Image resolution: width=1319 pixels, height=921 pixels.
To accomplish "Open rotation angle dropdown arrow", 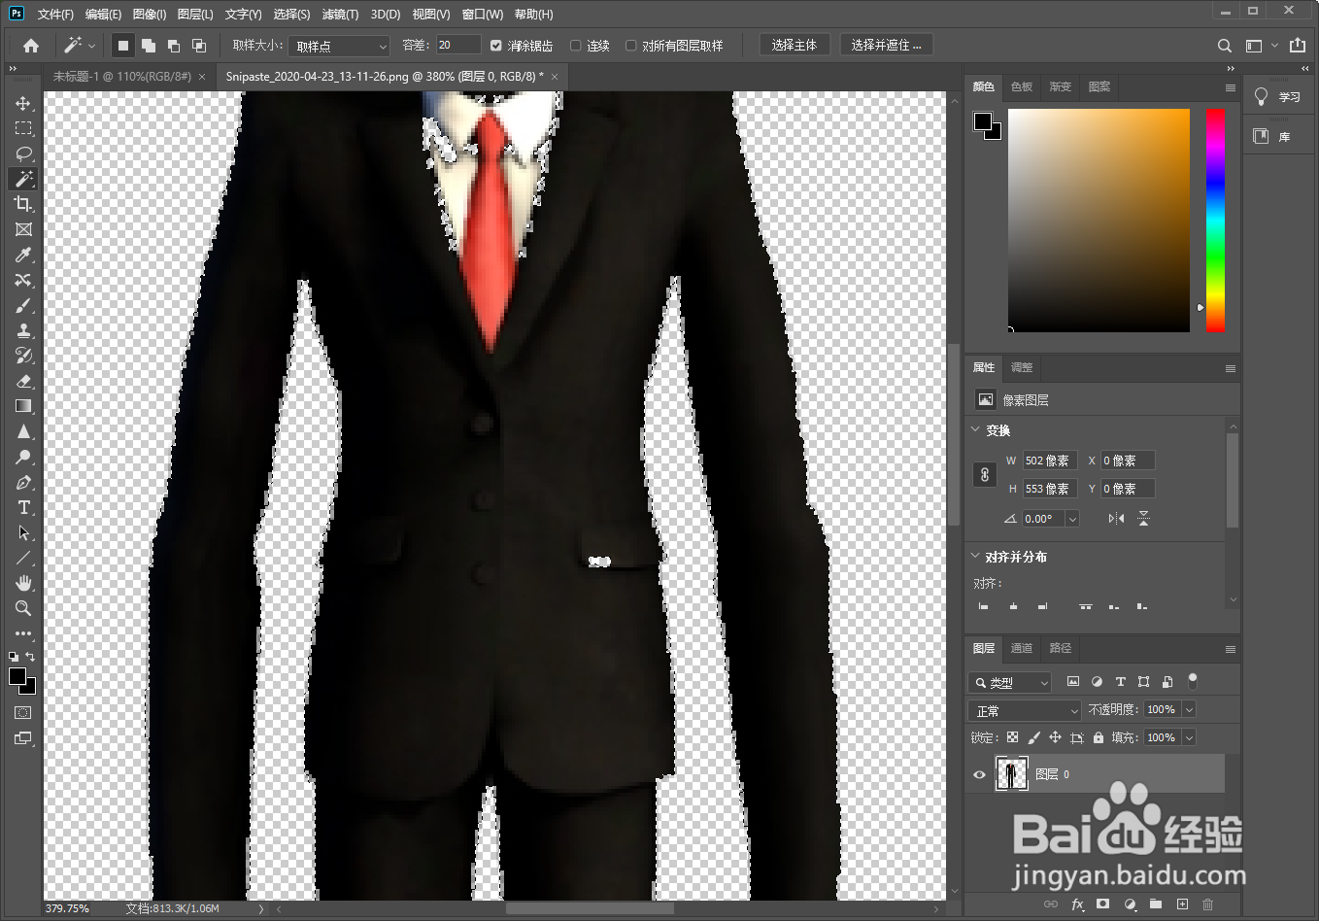I will coord(1072,519).
